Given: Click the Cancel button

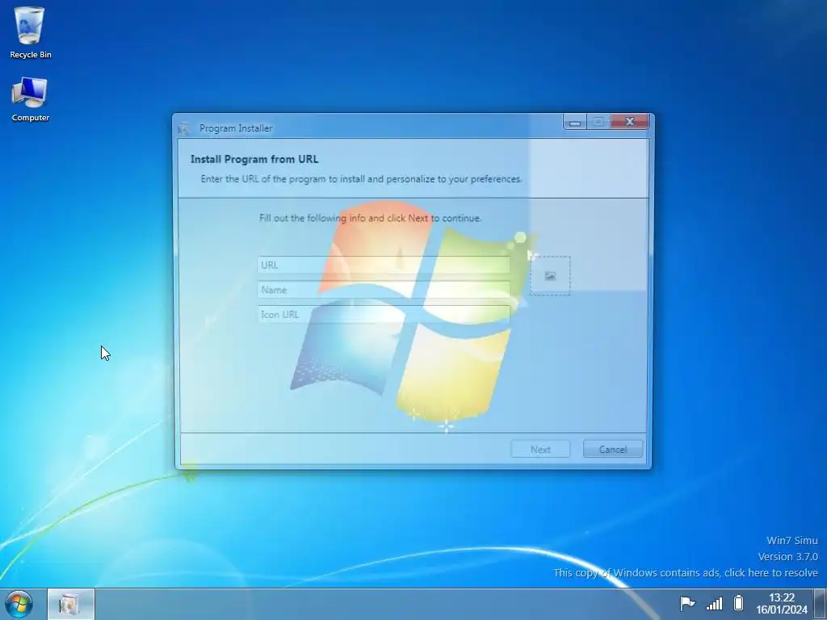Looking at the screenshot, I should pyautogui.click(x=613, y=449).
